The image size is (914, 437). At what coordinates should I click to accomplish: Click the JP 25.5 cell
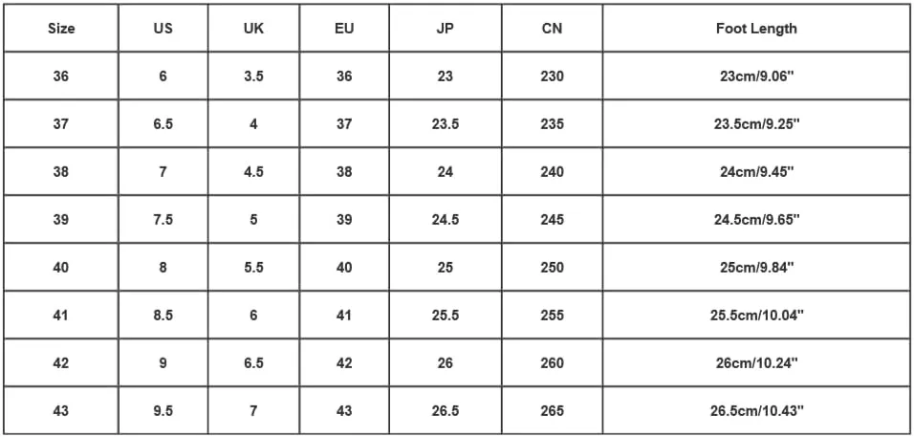[x=445, y=316]
